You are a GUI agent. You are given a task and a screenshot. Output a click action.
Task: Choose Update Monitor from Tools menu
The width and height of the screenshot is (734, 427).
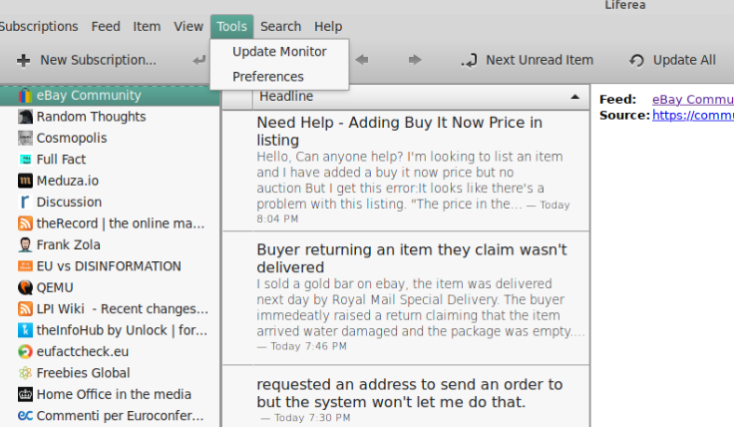click(x=279, y=51)
